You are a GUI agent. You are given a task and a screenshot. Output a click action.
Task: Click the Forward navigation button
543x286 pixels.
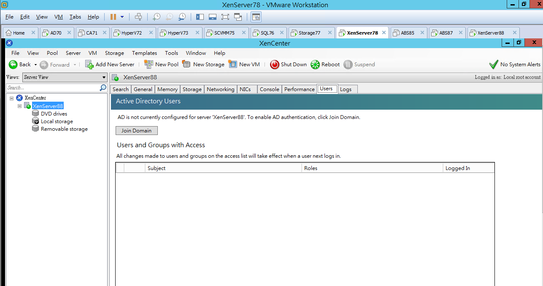pyautogui.click(x=55, y=65)
